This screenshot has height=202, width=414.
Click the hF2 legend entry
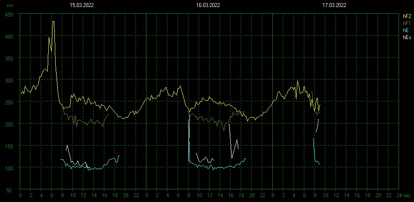(407, 16)
